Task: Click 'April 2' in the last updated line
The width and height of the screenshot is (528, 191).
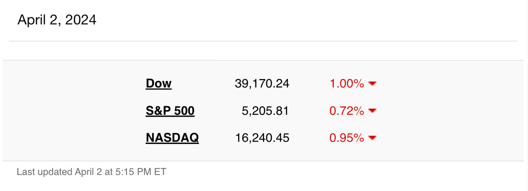Action: point(88,172)
